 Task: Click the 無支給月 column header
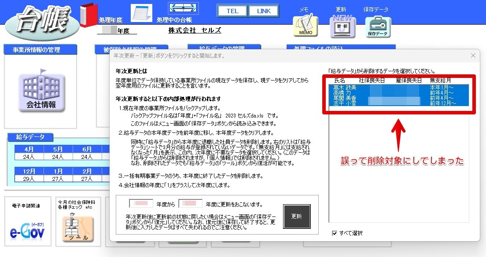coord(440,80)
